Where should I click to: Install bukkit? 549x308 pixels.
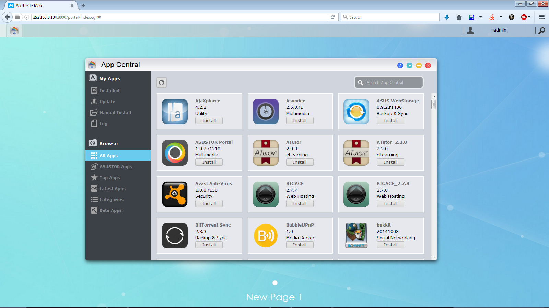390,245
